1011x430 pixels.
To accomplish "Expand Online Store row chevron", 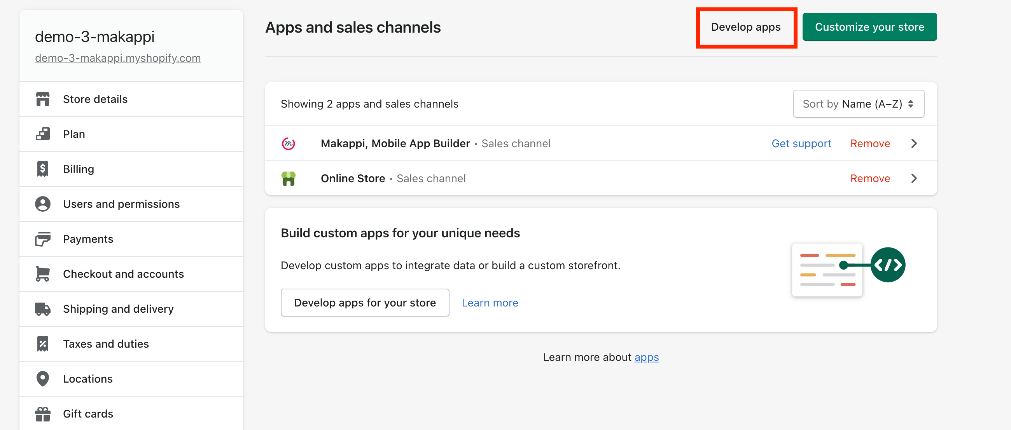I will tap(914, 178).
